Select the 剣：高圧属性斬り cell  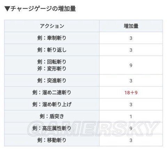[52, 128]
